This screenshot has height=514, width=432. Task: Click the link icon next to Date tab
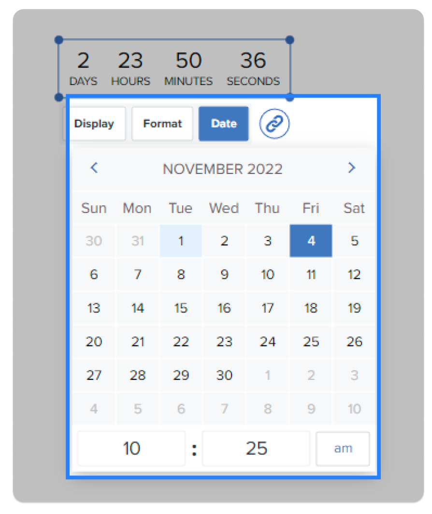pos(274,124)
